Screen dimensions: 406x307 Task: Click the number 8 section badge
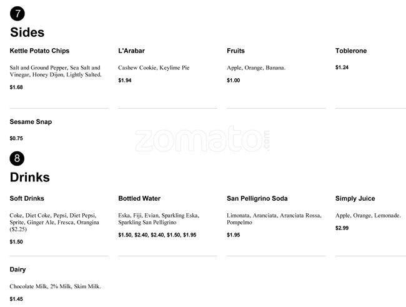coord(17,158)
